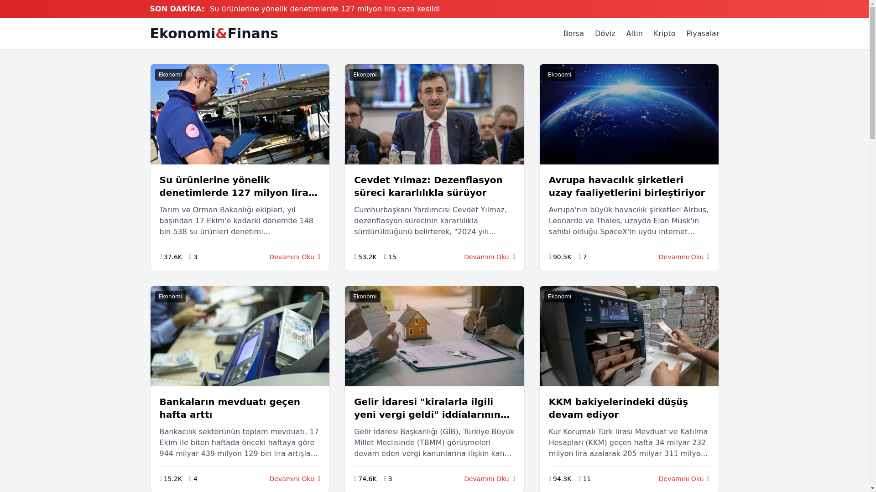Click the views icon showing 74.6K
876x492 pixels.
[355, 479]
